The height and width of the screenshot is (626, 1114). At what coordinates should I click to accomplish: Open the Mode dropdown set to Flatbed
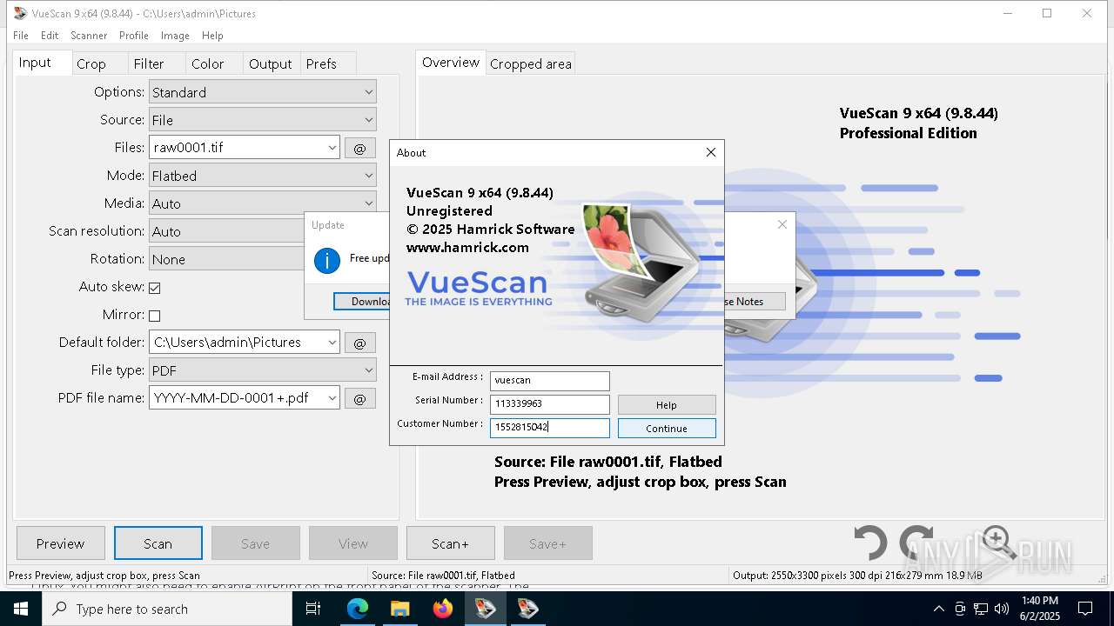click(262, 176)
